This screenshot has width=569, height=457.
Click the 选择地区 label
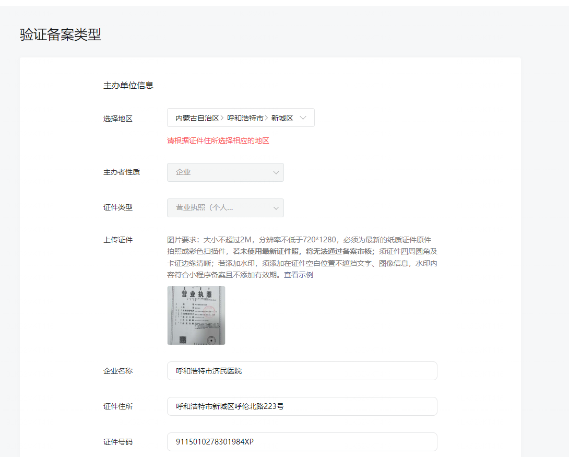118,119
